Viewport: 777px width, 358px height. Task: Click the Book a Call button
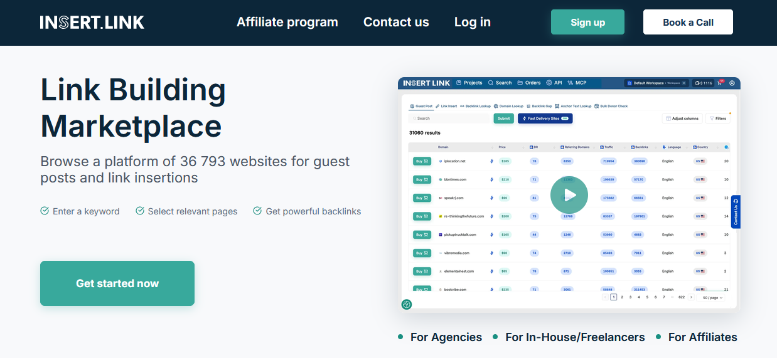point(688,22)
